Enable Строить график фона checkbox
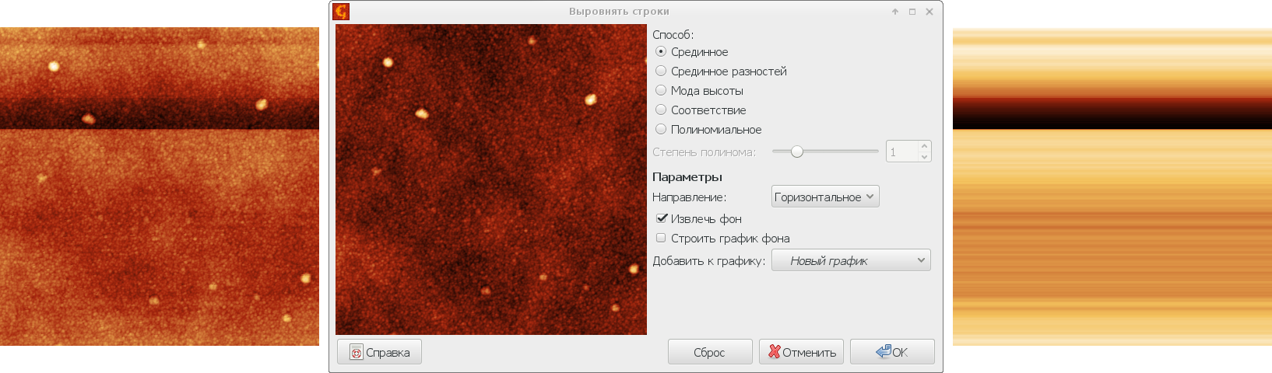This screenshot has width=1272, height=373. coord(662,238)
